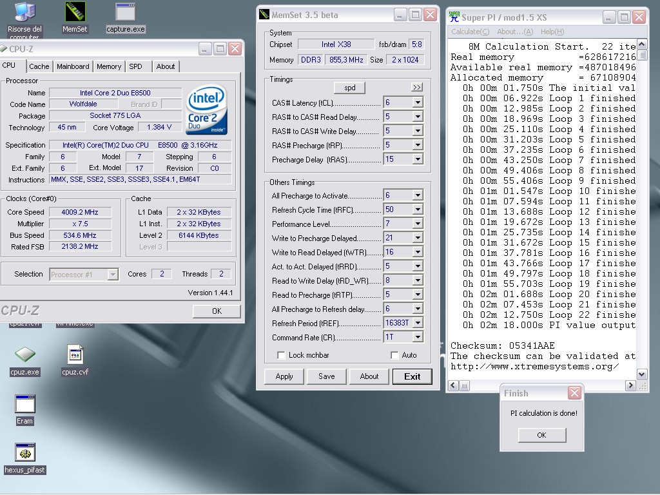The image size is (660, 495).
Task: Open RAS# to CAS# Write Delay dropdown
Action: pos(418,131)
